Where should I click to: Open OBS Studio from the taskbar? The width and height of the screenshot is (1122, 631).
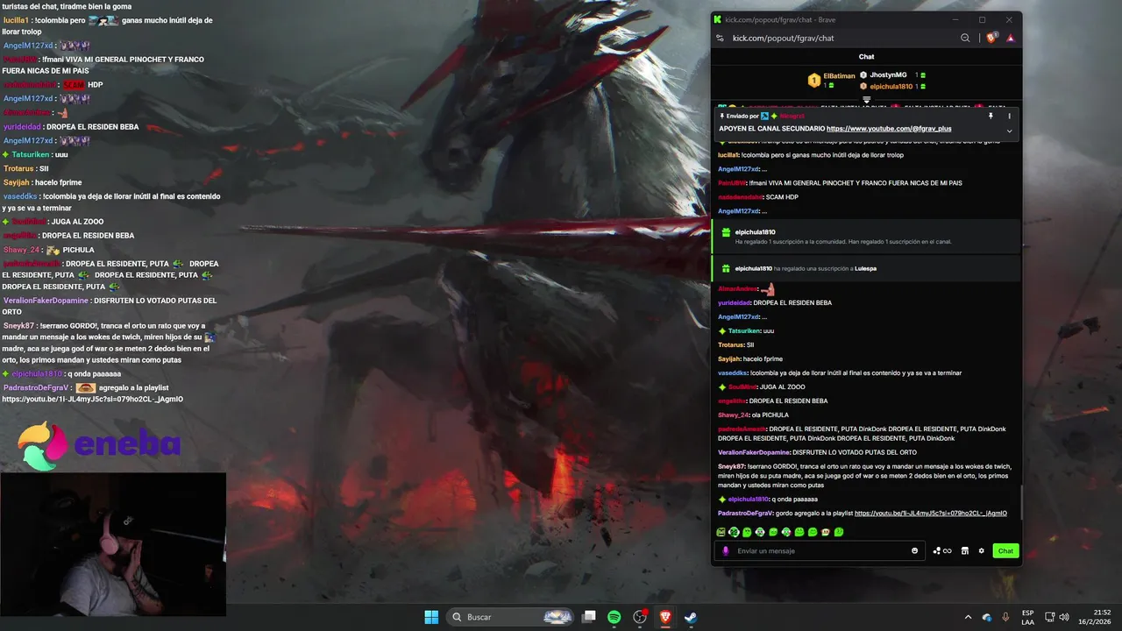pyautogui.click(x=640, y=617)
